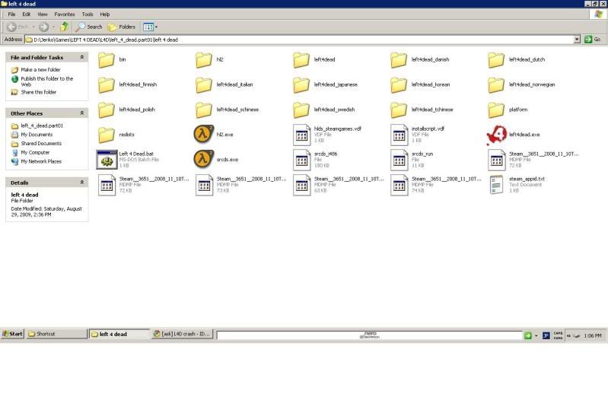Open the Forward button history dropdown arrow
Screen dimensions: 608x400
[x=53, y=27]
